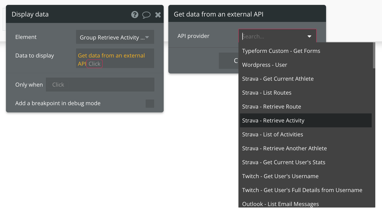Open the Element selector dropdown
Image resolution: width=382 pixels, height=215 pixels.
pos(115,37)
